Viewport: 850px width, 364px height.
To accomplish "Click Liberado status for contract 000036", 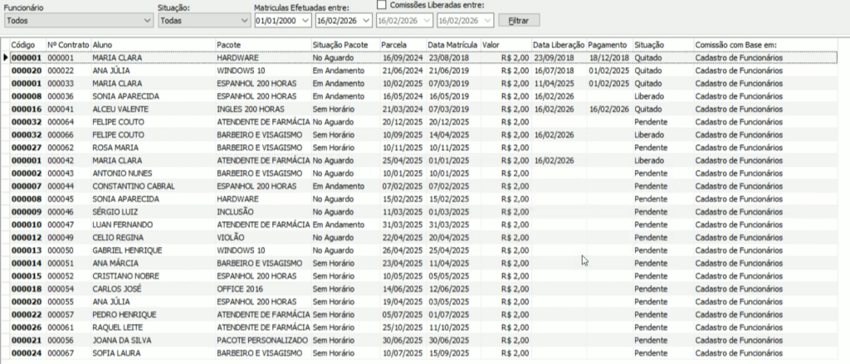I will point(649,96).
